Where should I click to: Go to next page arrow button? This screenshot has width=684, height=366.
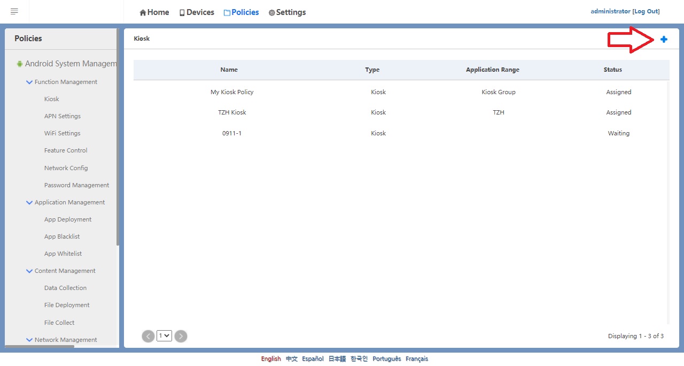pyautogui.click(x=181, y=336)
